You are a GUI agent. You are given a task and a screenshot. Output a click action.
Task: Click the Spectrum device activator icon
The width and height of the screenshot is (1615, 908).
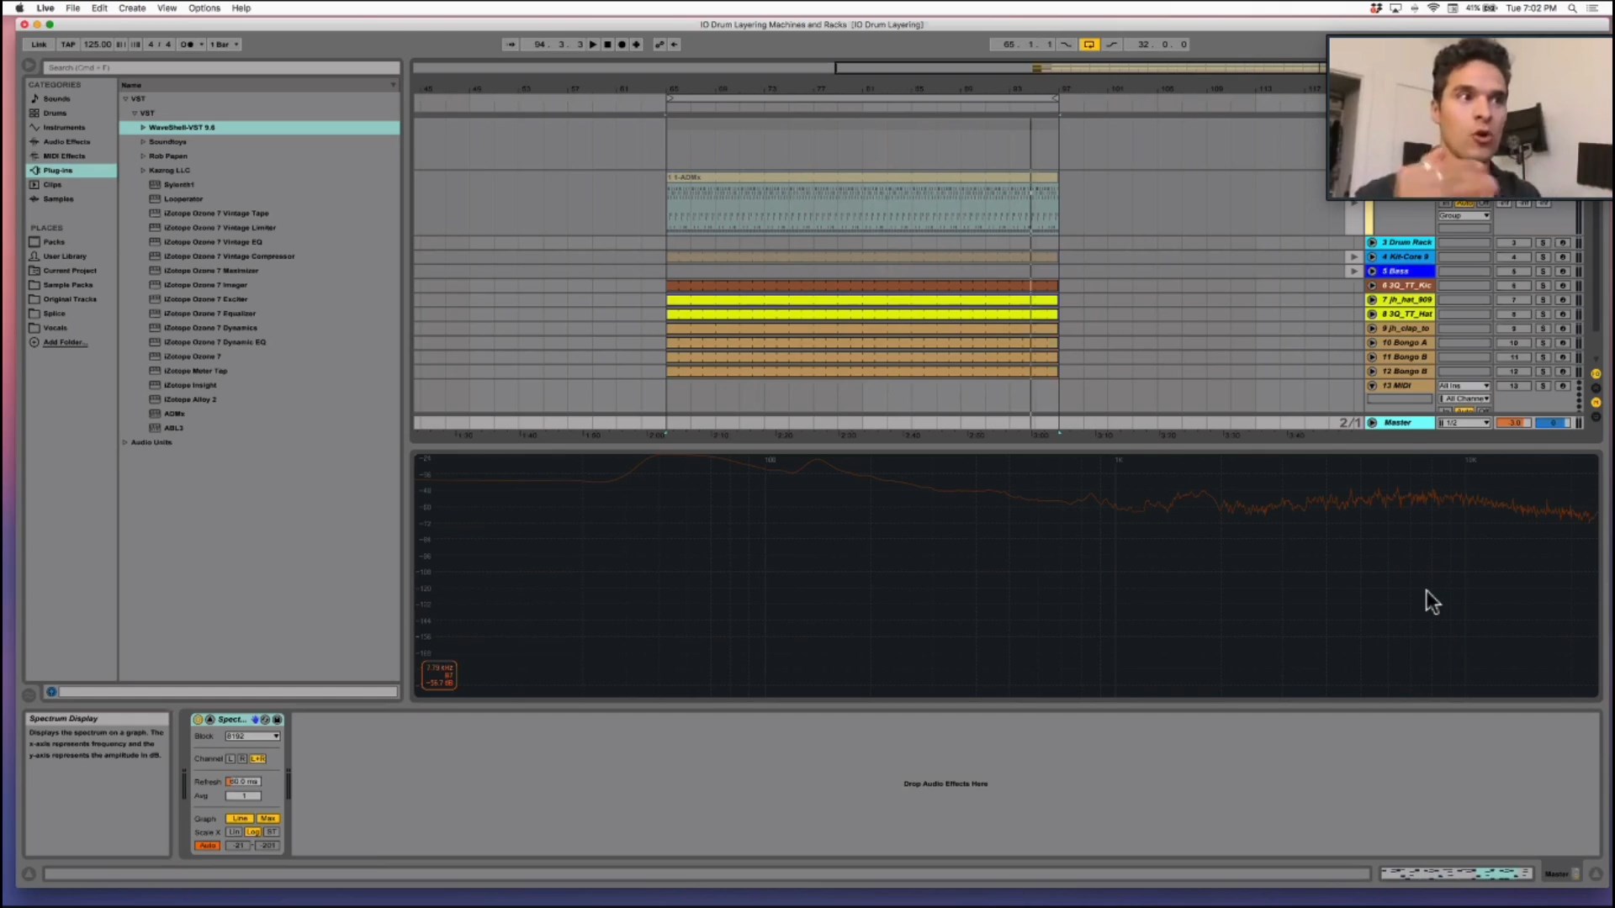tap(199, 720)
